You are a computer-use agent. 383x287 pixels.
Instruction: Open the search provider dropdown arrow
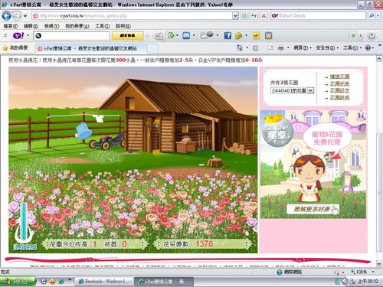pos(378,16)
